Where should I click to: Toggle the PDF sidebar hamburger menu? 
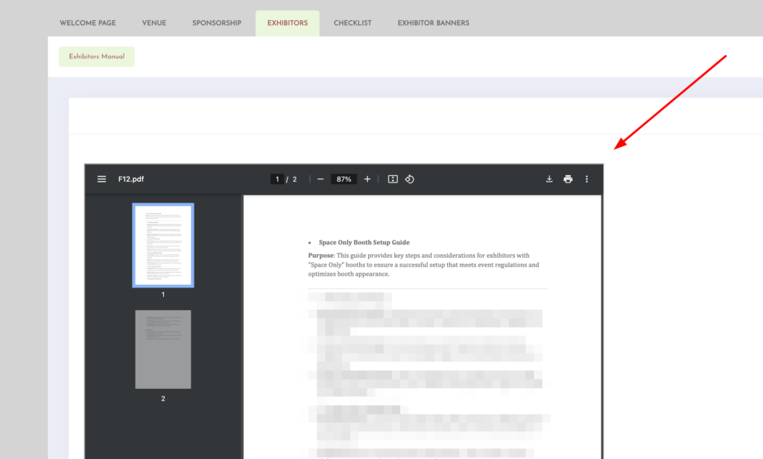pos(102,180)
